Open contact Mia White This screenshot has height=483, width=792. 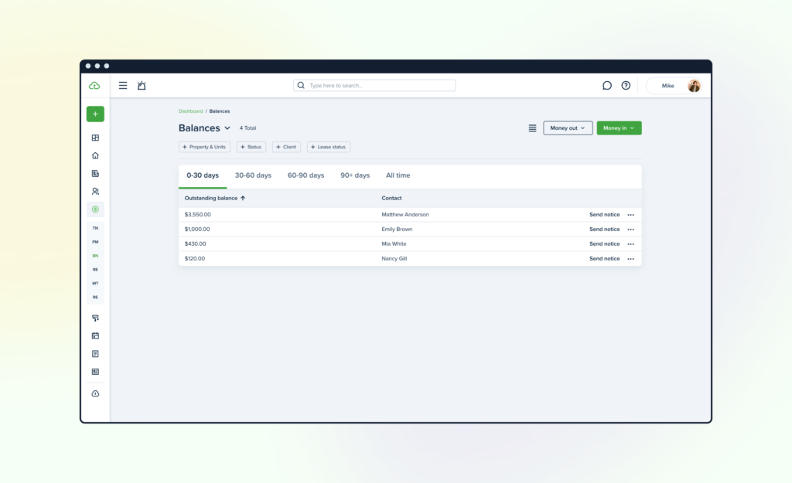point(394,243)
